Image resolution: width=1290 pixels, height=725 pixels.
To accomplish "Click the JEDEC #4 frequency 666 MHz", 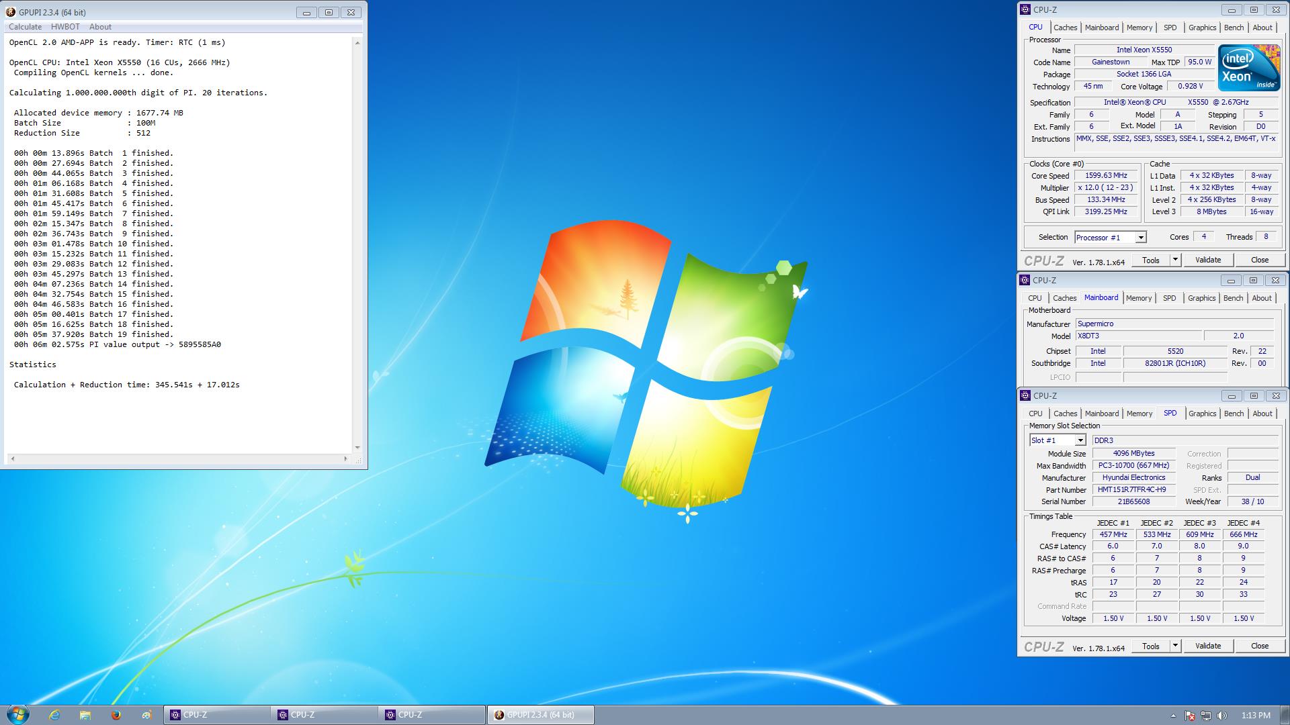I will (1244, 534).
